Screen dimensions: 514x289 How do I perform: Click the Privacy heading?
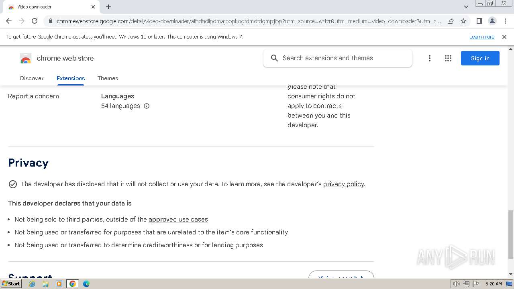tap(28, 163)
